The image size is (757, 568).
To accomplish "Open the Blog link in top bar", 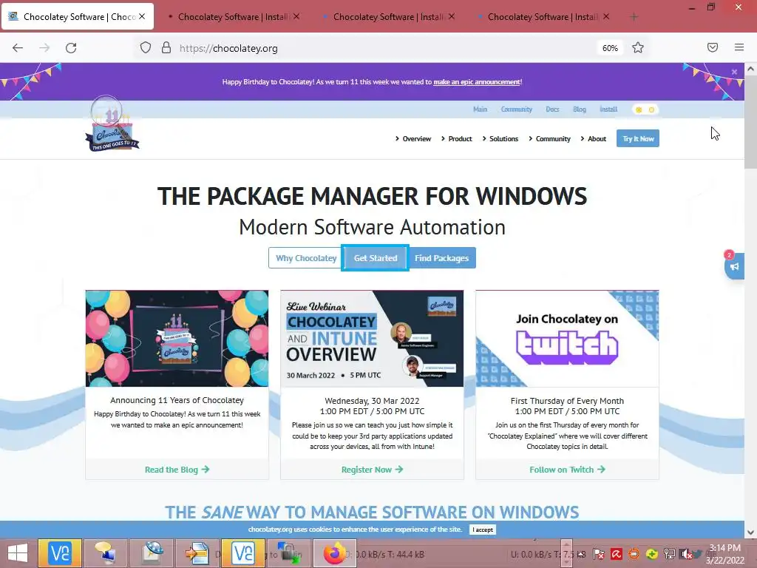I will click(580, 109).
